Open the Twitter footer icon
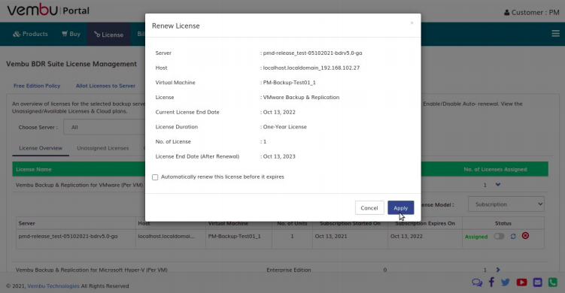This screenshot has width=565, height=293. (x=506, y=282)
